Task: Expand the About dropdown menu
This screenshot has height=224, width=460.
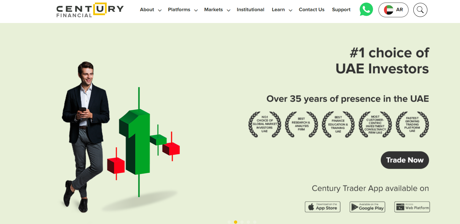Action: click(147, 10)
